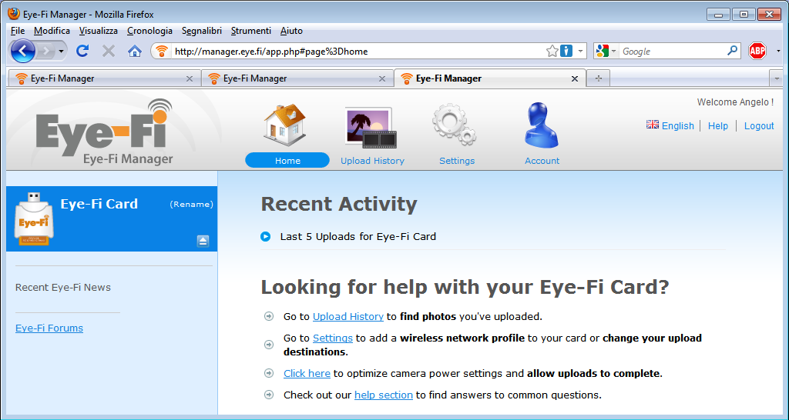Click the arrow bullet beside 'Click here'
789x420 pixels.
pos(269,373)
